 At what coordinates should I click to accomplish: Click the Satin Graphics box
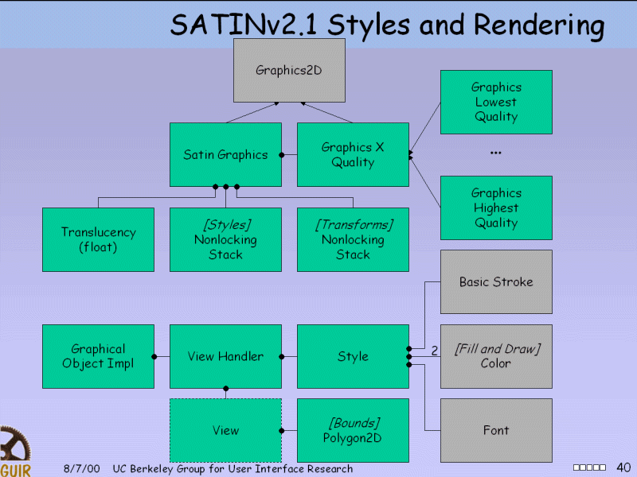pos(225,155)
